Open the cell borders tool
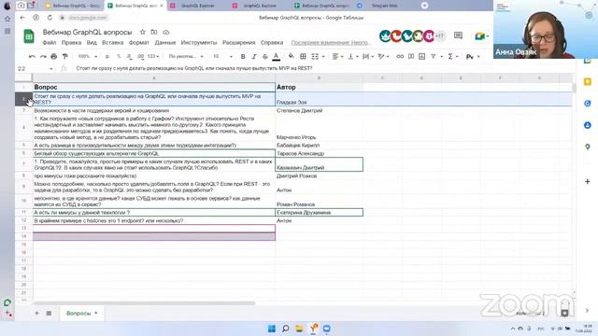 click(x=303, y=56)
